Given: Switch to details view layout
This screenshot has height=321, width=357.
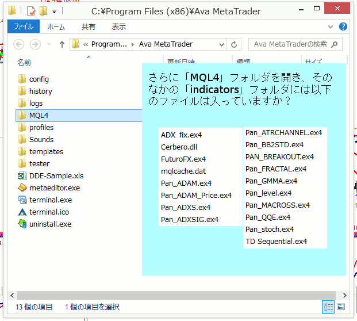Looking at the screenshot, I should click(x=328, y=307).
